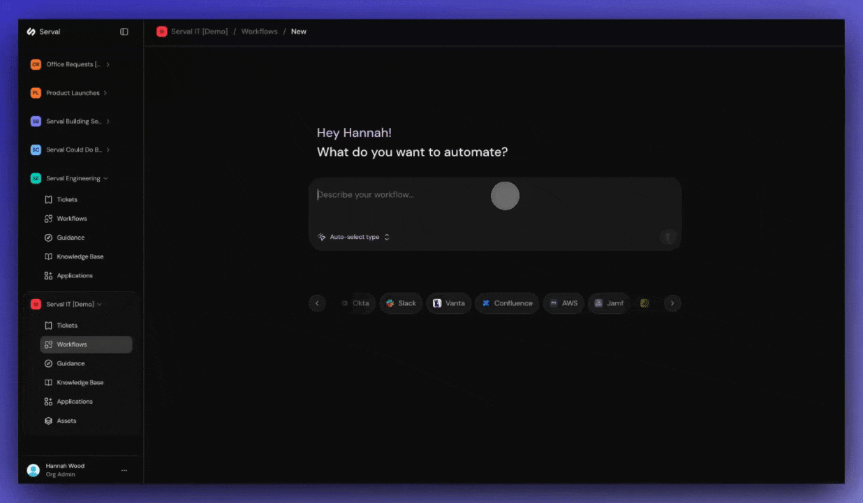Viewport: 863px width, 503px height.
Task: Choose the Vanta integration chip
Action: click(x=448, y=303)
